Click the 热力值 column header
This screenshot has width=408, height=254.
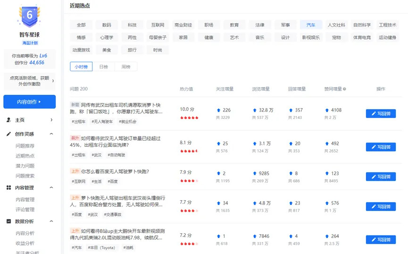[x=186, y=89]
